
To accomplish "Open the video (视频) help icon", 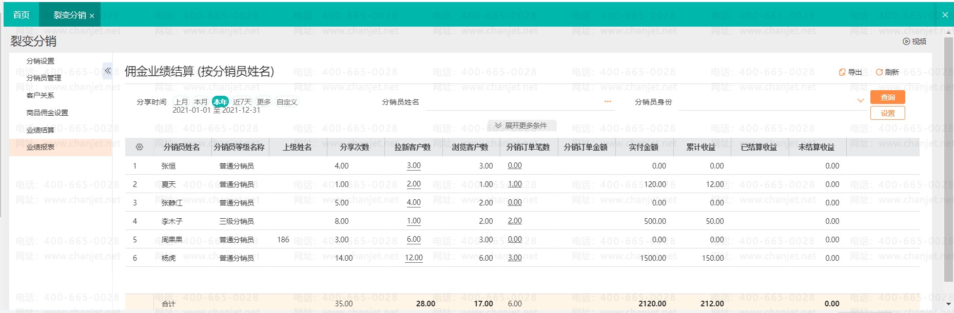I will click(906, 41).
